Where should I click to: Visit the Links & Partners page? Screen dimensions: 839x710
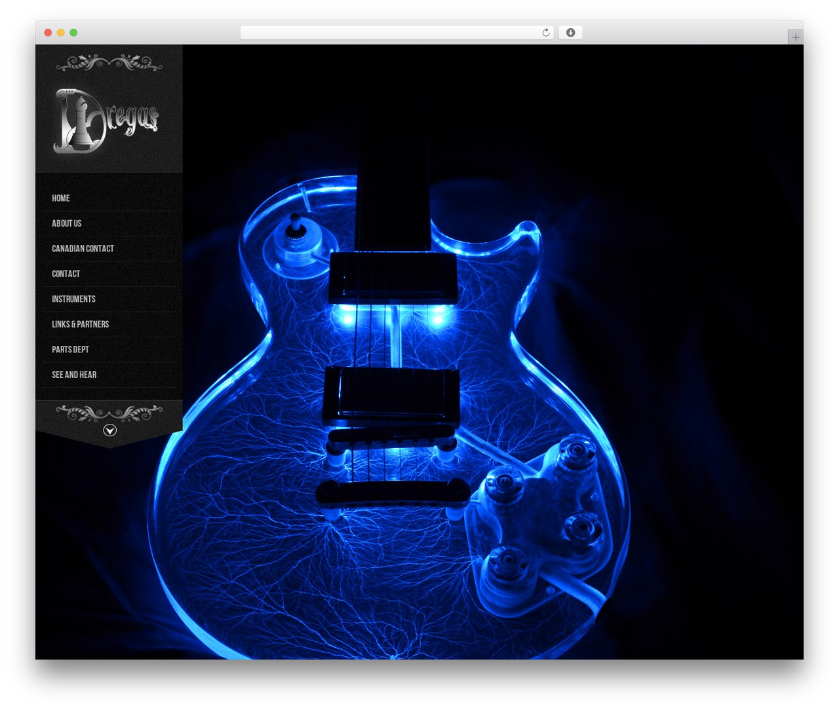[x=81, y=324]
